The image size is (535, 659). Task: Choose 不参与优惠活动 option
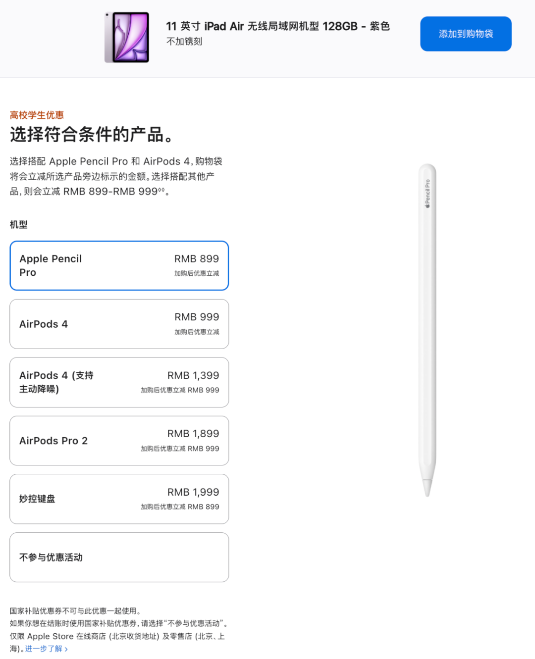pos(119,558)
